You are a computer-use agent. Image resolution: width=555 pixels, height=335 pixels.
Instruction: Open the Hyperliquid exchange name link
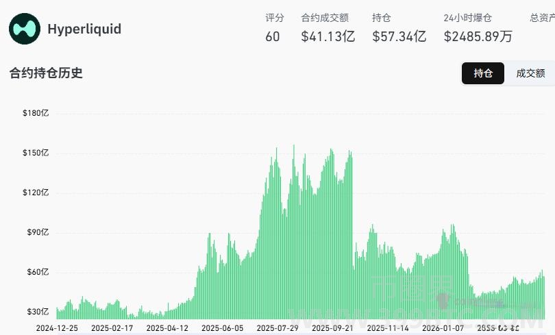click(x=84, y=29)
